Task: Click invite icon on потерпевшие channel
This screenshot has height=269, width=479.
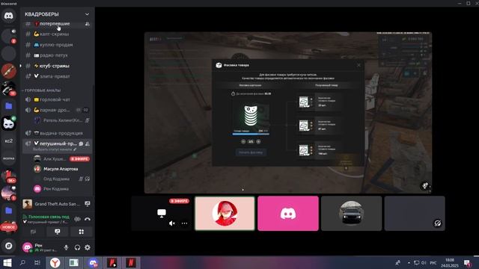Action: pos(88,23)
